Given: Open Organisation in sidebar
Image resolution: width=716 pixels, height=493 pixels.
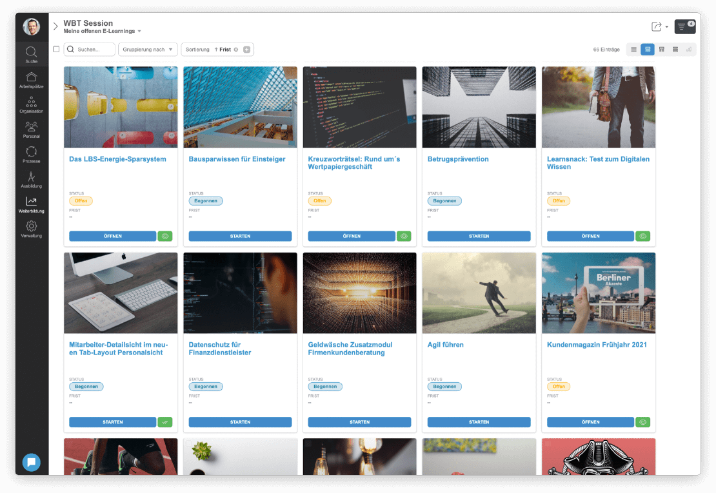Looking at the screenshot, I should pyautogui.click(x=31, y=105).
